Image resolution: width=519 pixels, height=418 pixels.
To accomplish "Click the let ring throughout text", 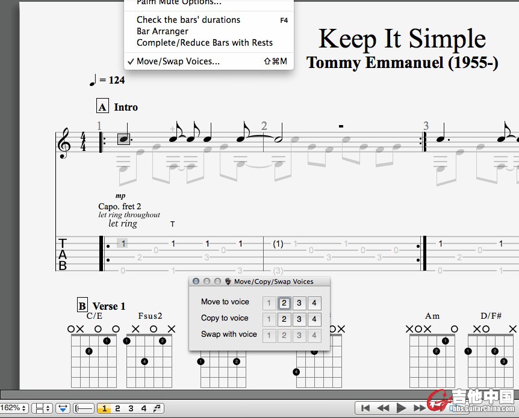I will [129, 215].
